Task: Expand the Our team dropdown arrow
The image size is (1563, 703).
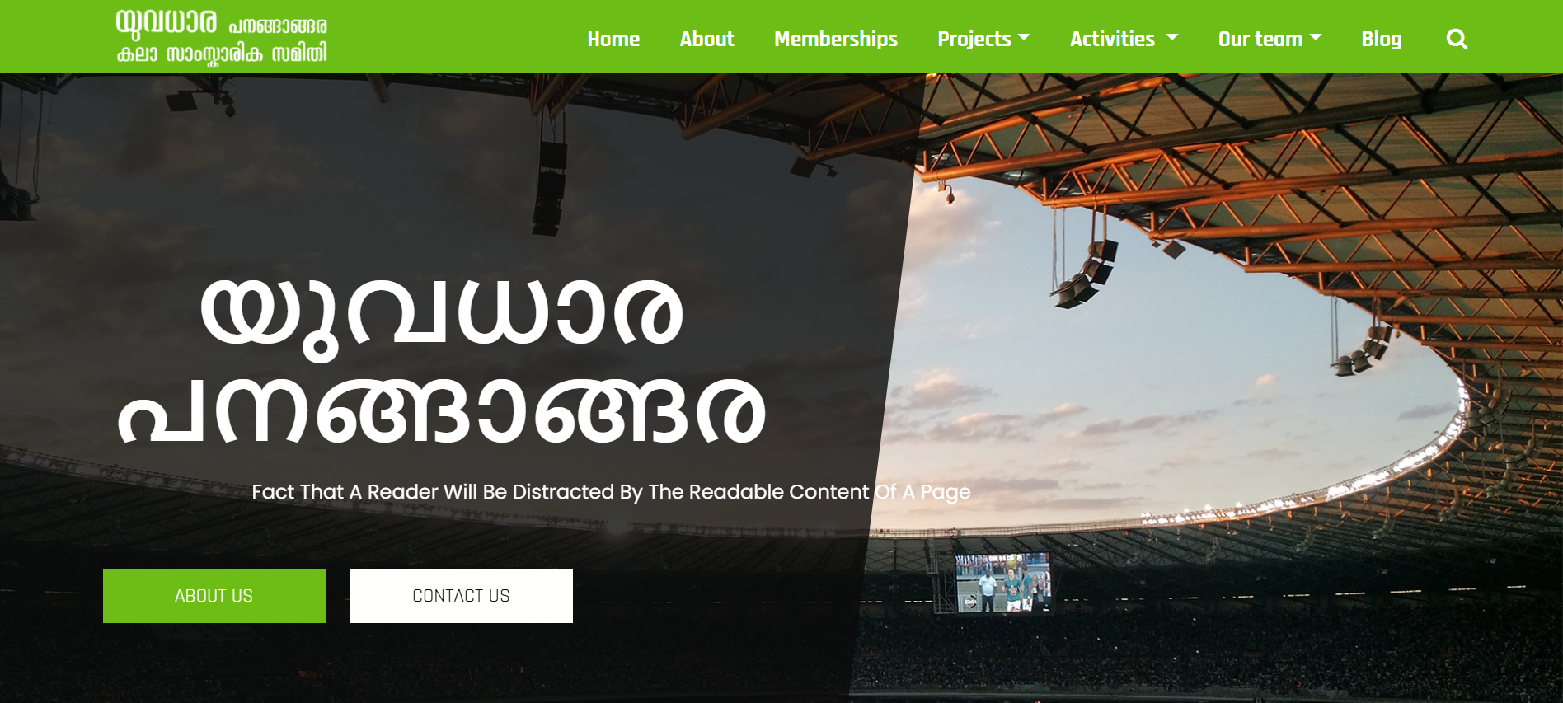Action: pyautogui.click(x=1316, y=38)
